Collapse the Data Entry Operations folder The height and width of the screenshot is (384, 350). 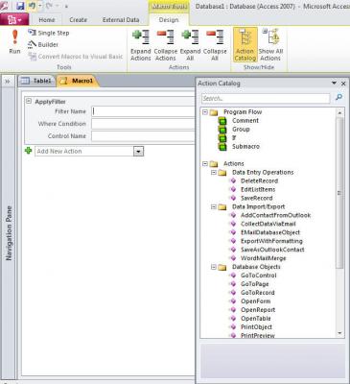click(x=214, y=173)
